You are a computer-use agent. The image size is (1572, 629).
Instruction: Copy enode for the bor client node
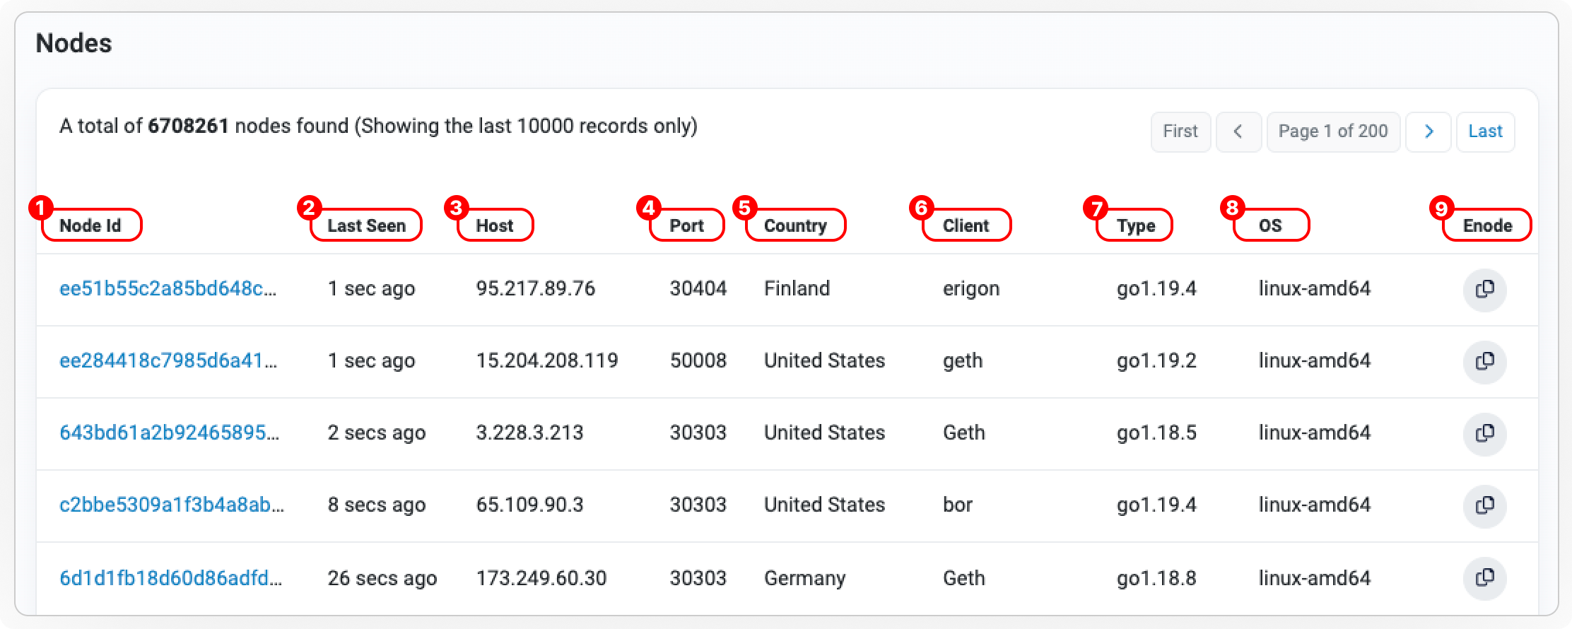(x=1484, y=506)
